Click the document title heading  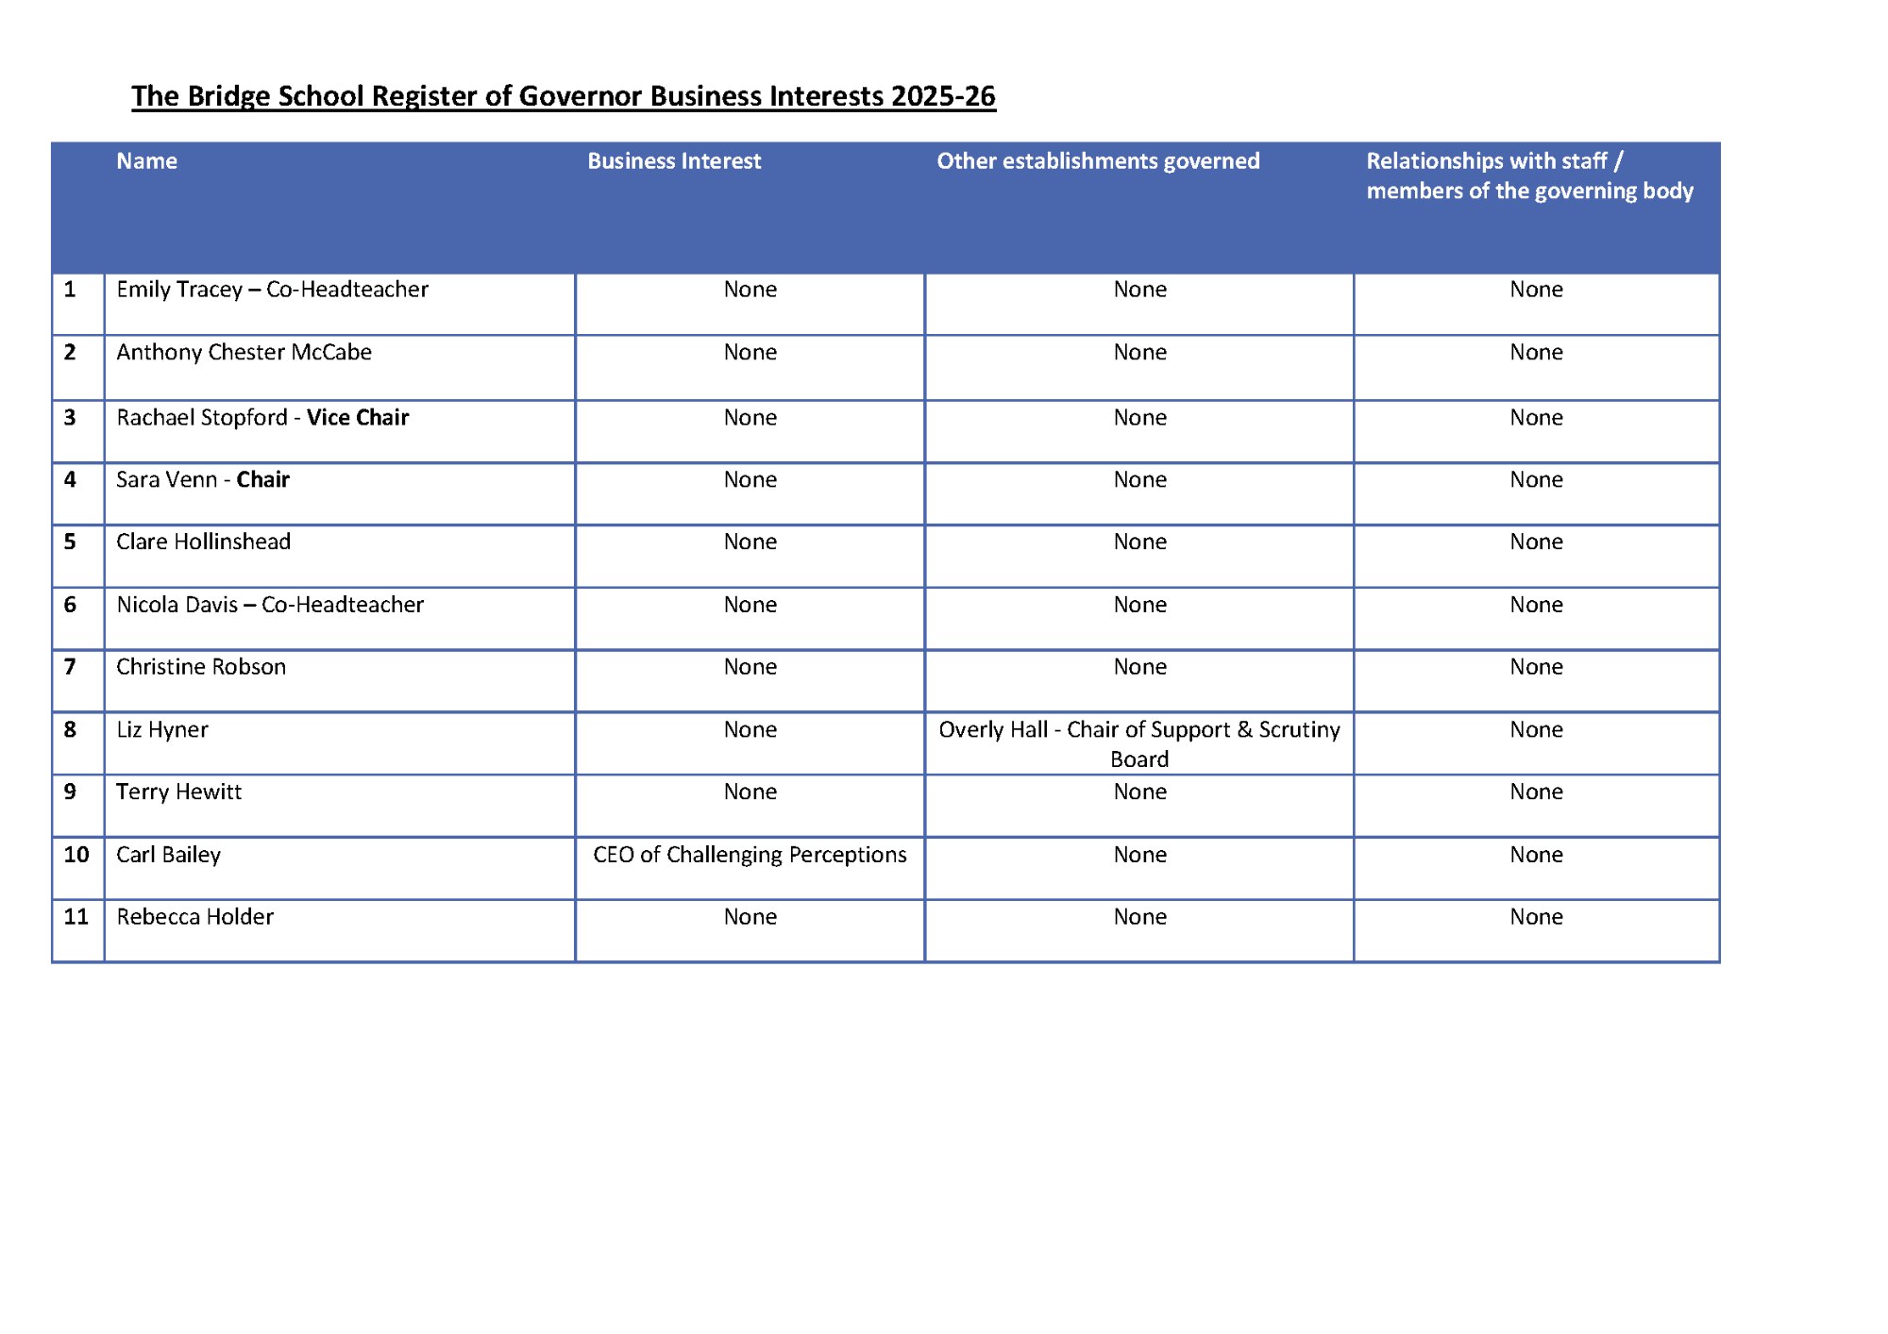564,95
